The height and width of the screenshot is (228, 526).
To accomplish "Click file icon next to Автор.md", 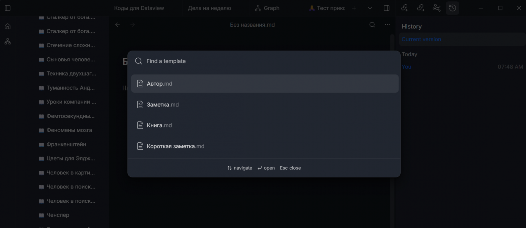I will (140, 84).
